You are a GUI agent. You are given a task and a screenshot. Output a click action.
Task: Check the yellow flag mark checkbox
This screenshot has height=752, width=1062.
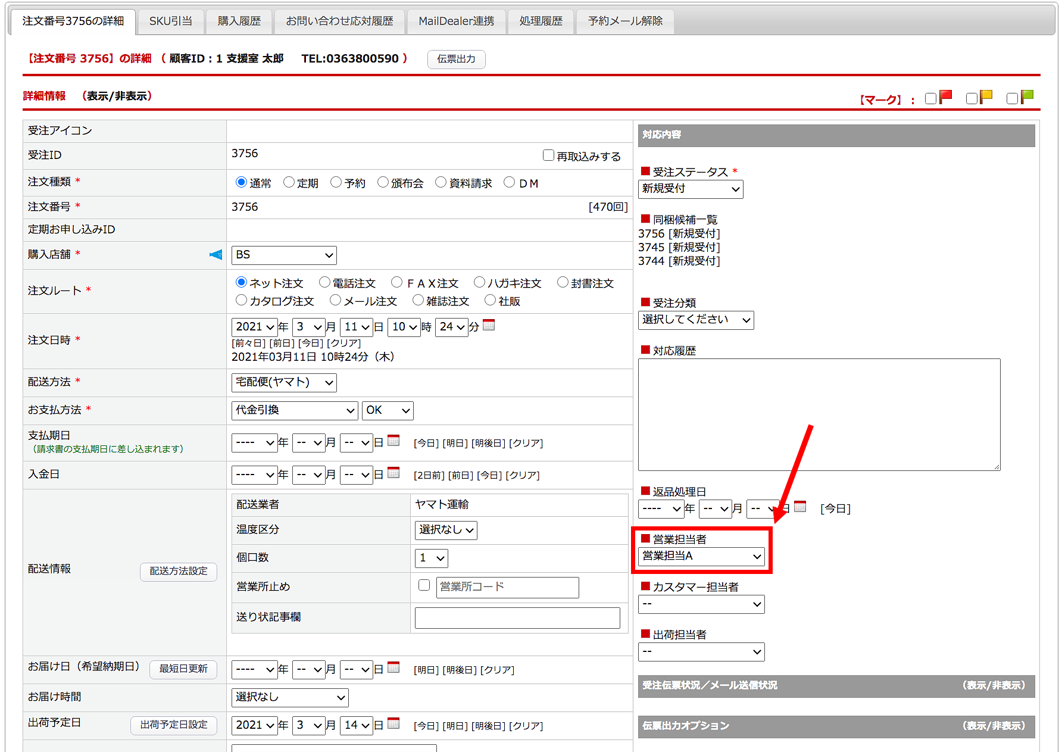(x=972, y=98)
